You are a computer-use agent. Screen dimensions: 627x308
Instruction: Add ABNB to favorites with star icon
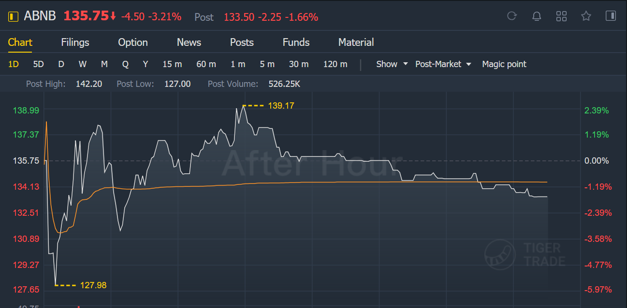[x=586, y=16]
